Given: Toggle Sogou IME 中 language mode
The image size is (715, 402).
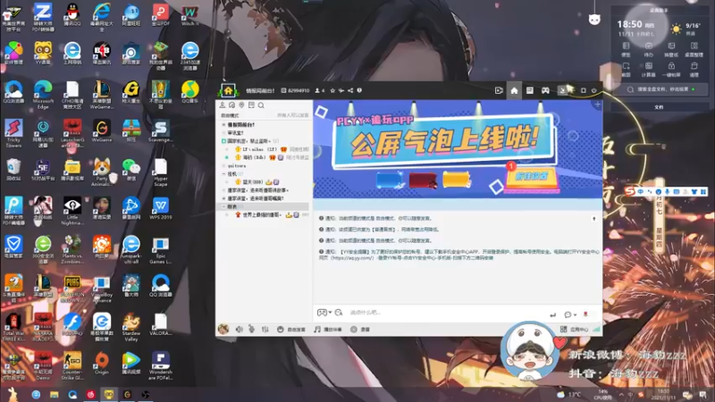Looking at the screenshot, I should [641, 192].
